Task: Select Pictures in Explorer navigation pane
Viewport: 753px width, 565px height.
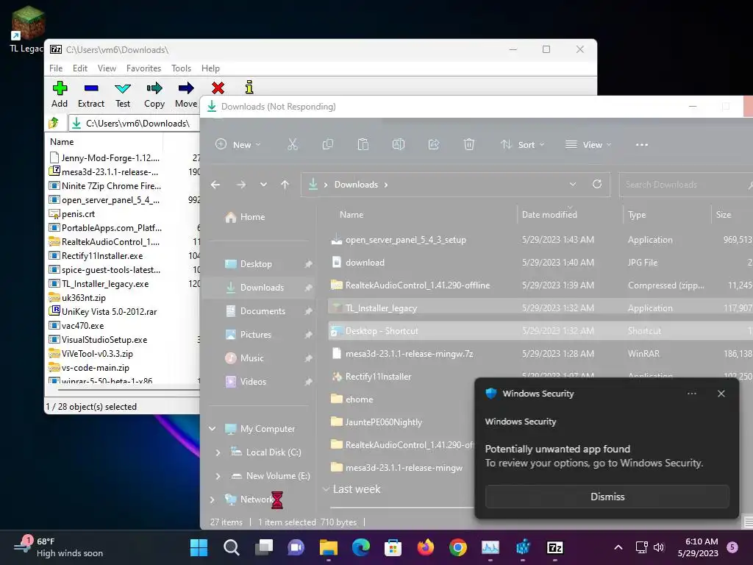Action: [x=255, y=335]
